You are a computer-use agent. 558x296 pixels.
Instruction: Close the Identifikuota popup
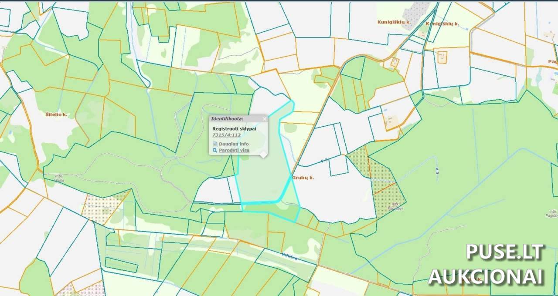click(x=264, y=119)
